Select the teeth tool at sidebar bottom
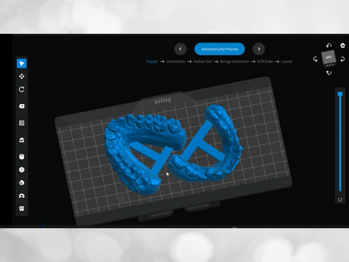Screen dimensions: 349x262 (22, 208)
